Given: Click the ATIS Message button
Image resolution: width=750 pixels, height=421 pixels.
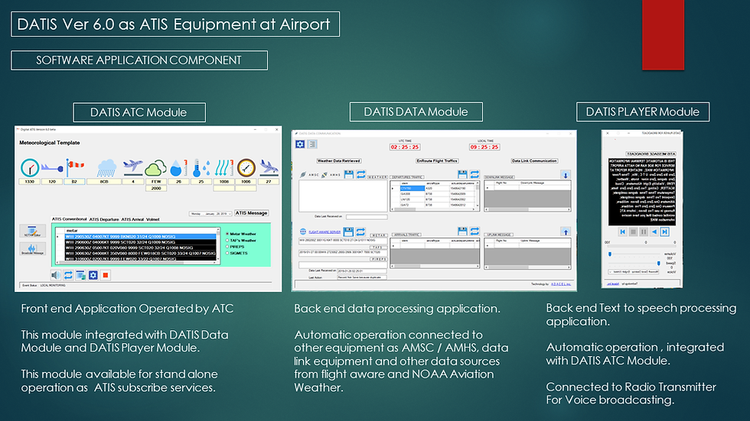Looking at the screenshot, I should pyautogui.click(x=251, y=213).
